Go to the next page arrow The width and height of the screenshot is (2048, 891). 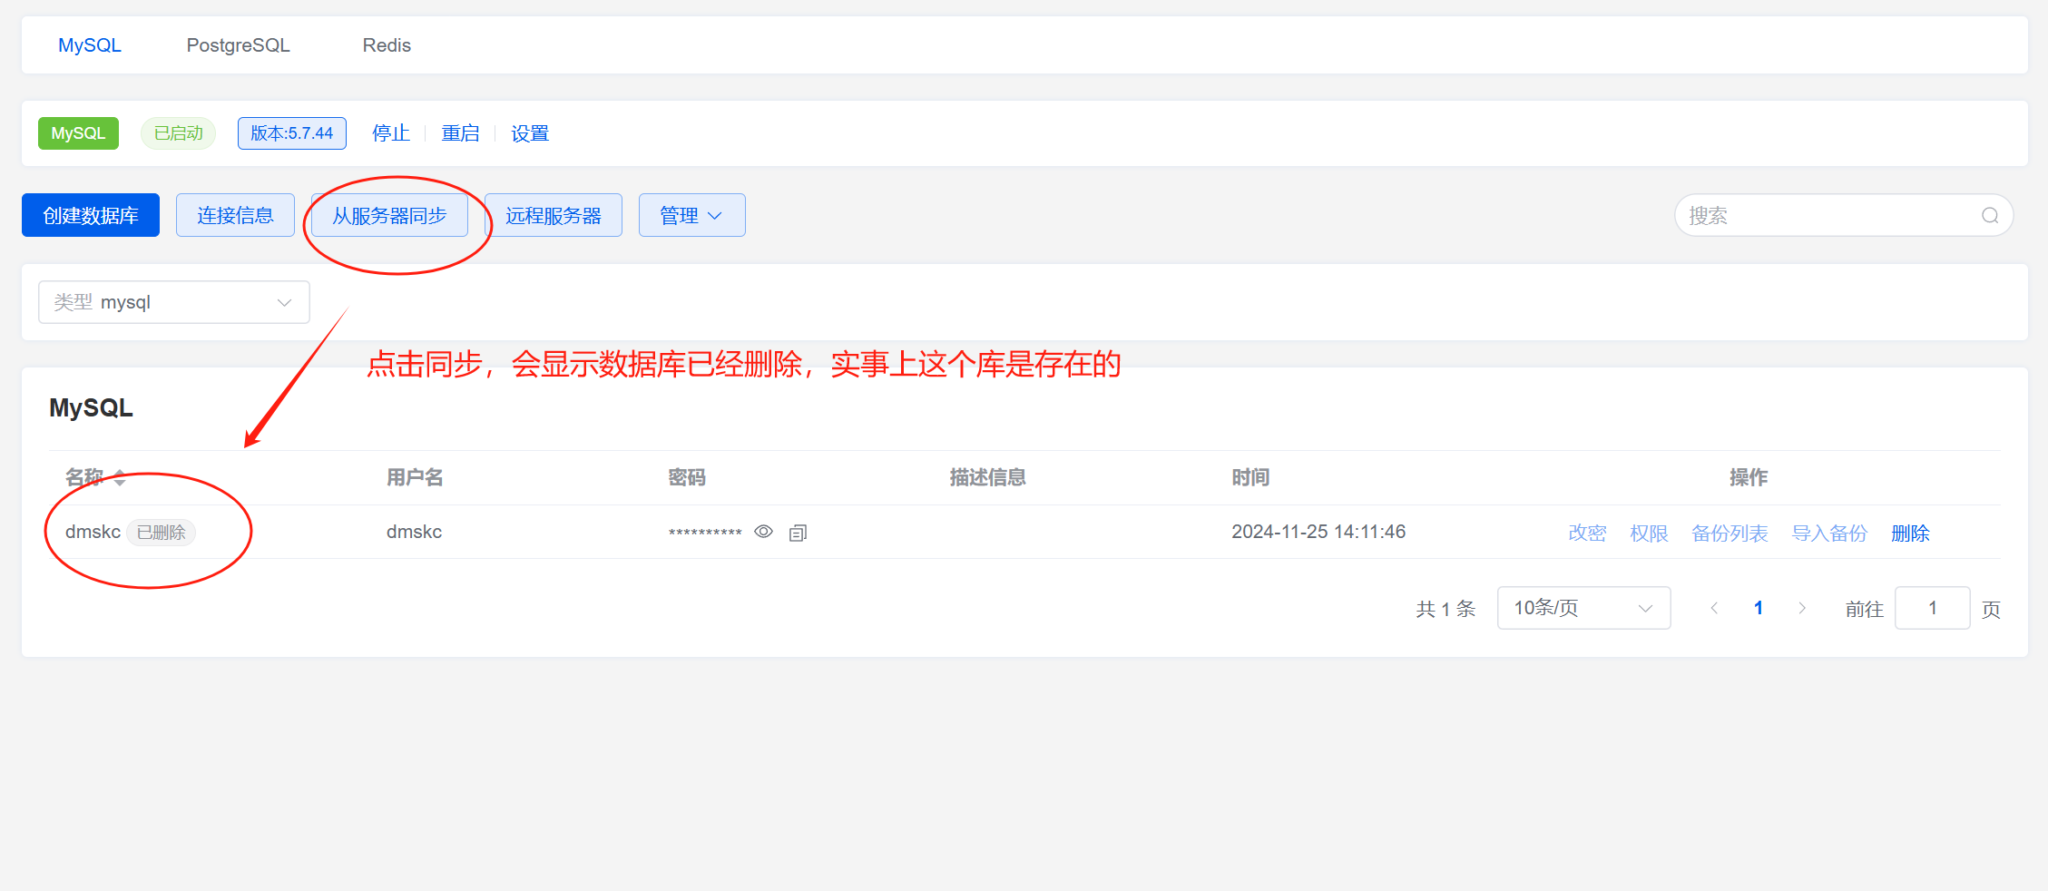[1802, 608]
